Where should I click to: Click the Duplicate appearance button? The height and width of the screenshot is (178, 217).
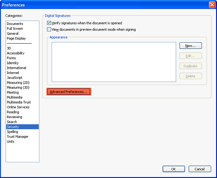(x=191, y=66)
